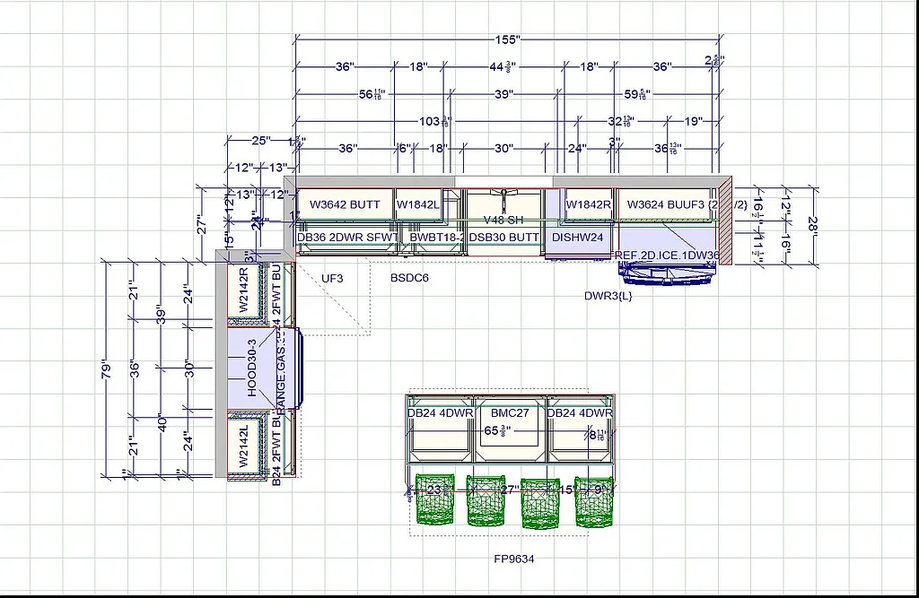
Task: Select the 40" vertical dimension text
Action: click(162, 423)
